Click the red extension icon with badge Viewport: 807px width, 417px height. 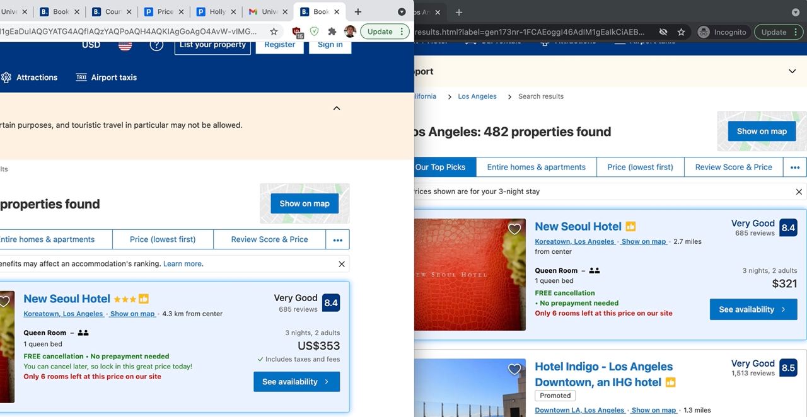pos(297,32)
